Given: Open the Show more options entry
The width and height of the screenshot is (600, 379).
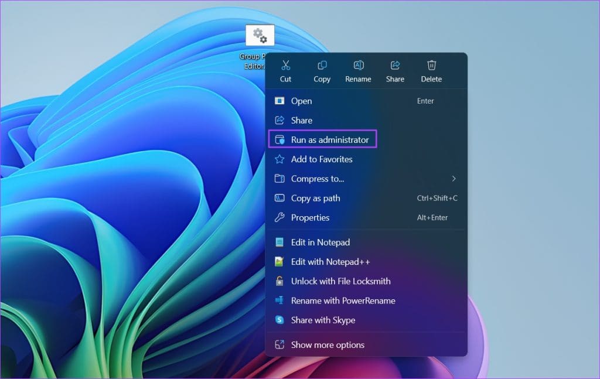Looking at the screenshot, I should (326, 345).
